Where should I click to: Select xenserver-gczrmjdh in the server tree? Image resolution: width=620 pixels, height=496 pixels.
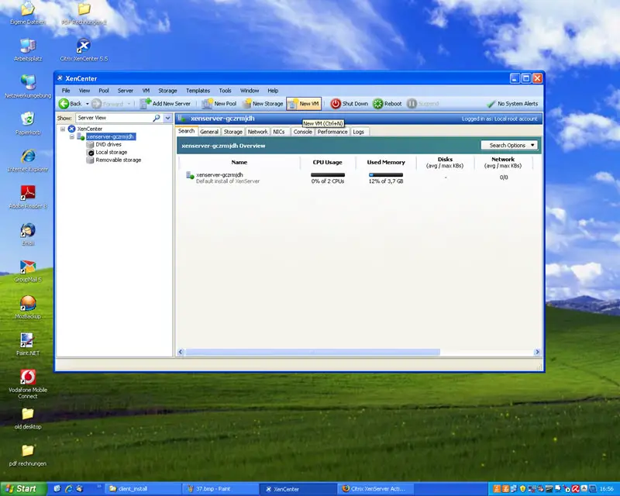[x=111, y=137]
